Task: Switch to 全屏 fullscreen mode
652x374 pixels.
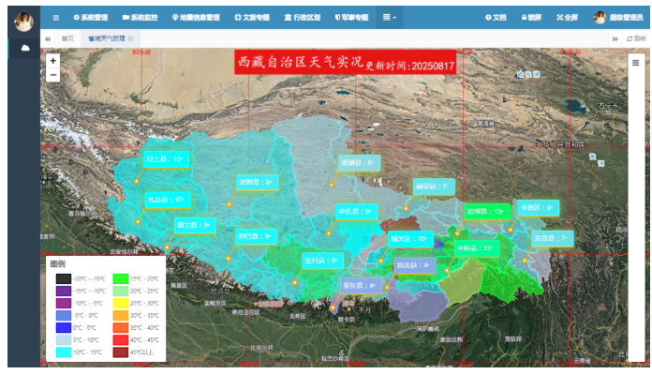Action: point(567,18)
